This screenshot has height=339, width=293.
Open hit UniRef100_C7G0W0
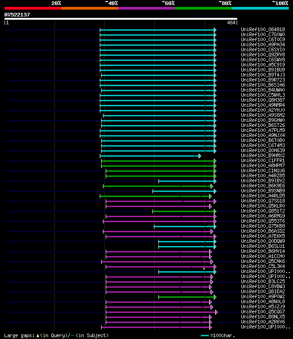(263, 34)
